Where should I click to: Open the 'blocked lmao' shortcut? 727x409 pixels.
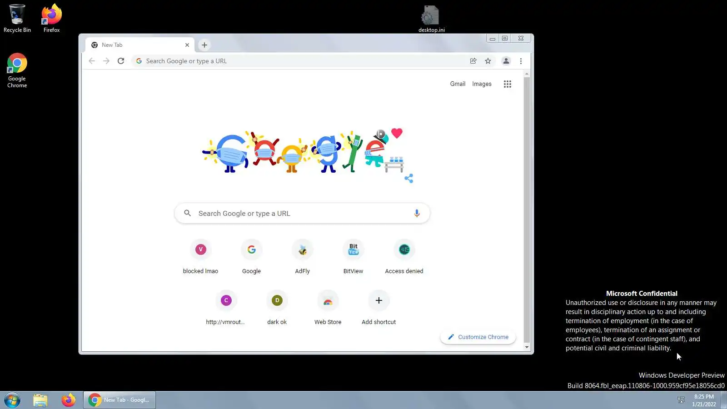point(200,258)
